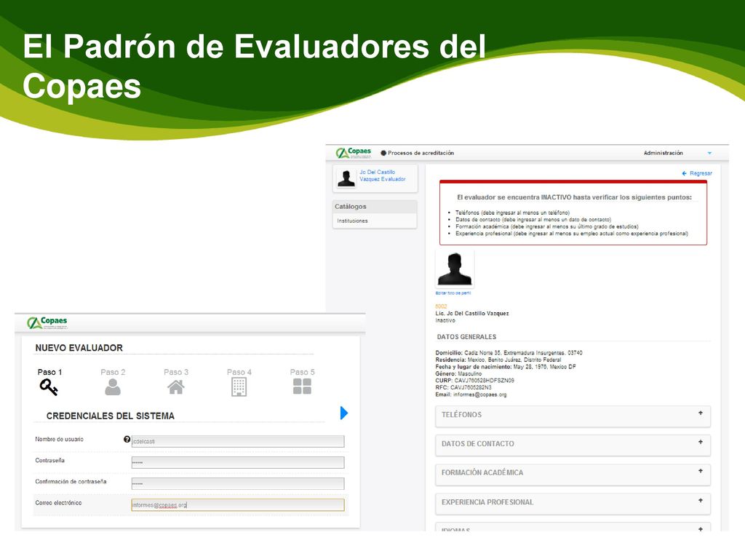This screenshot has width=745, height=559.
Task: Click the Residencia line
Action: click(498, 360)
